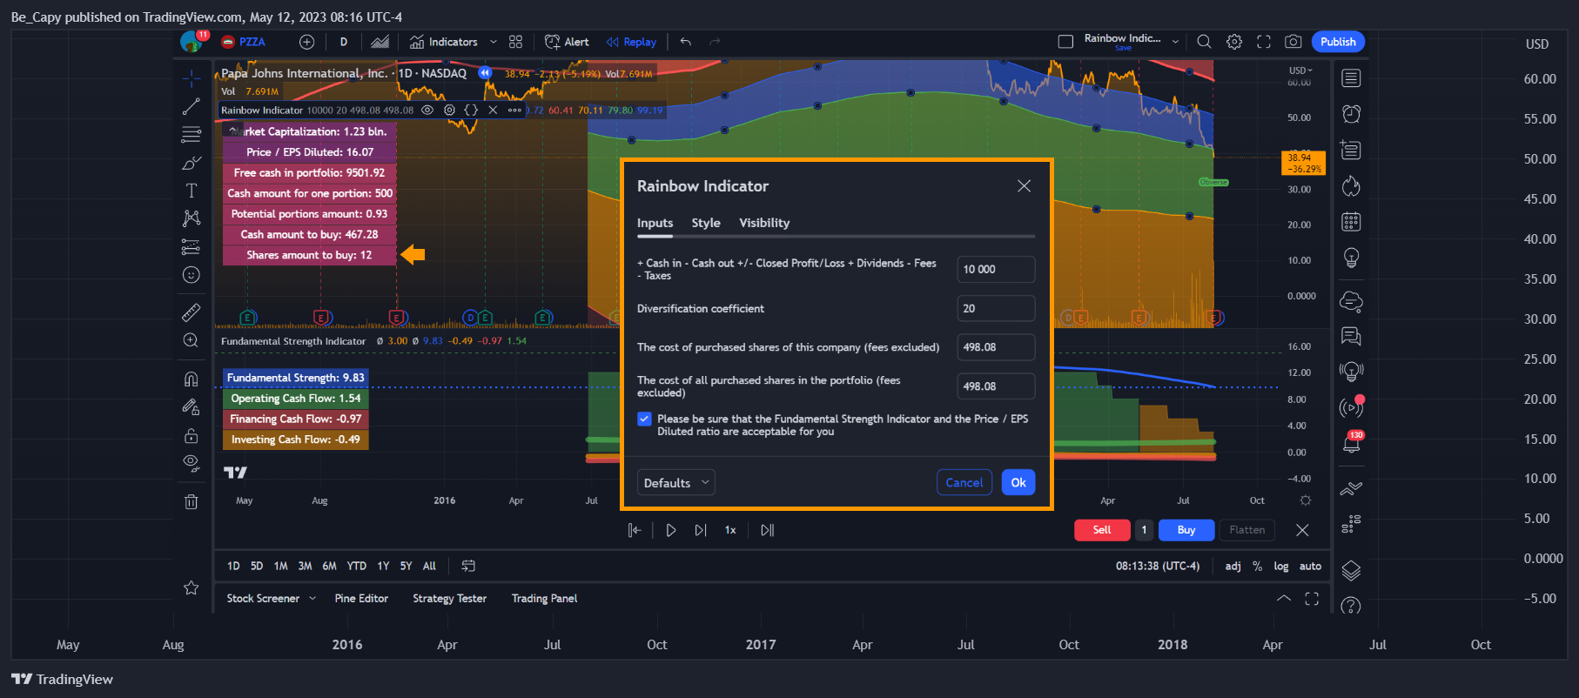Viewport: 1579px width, 698px height.
Task: Open the public chats panel
Action: 1351,336
